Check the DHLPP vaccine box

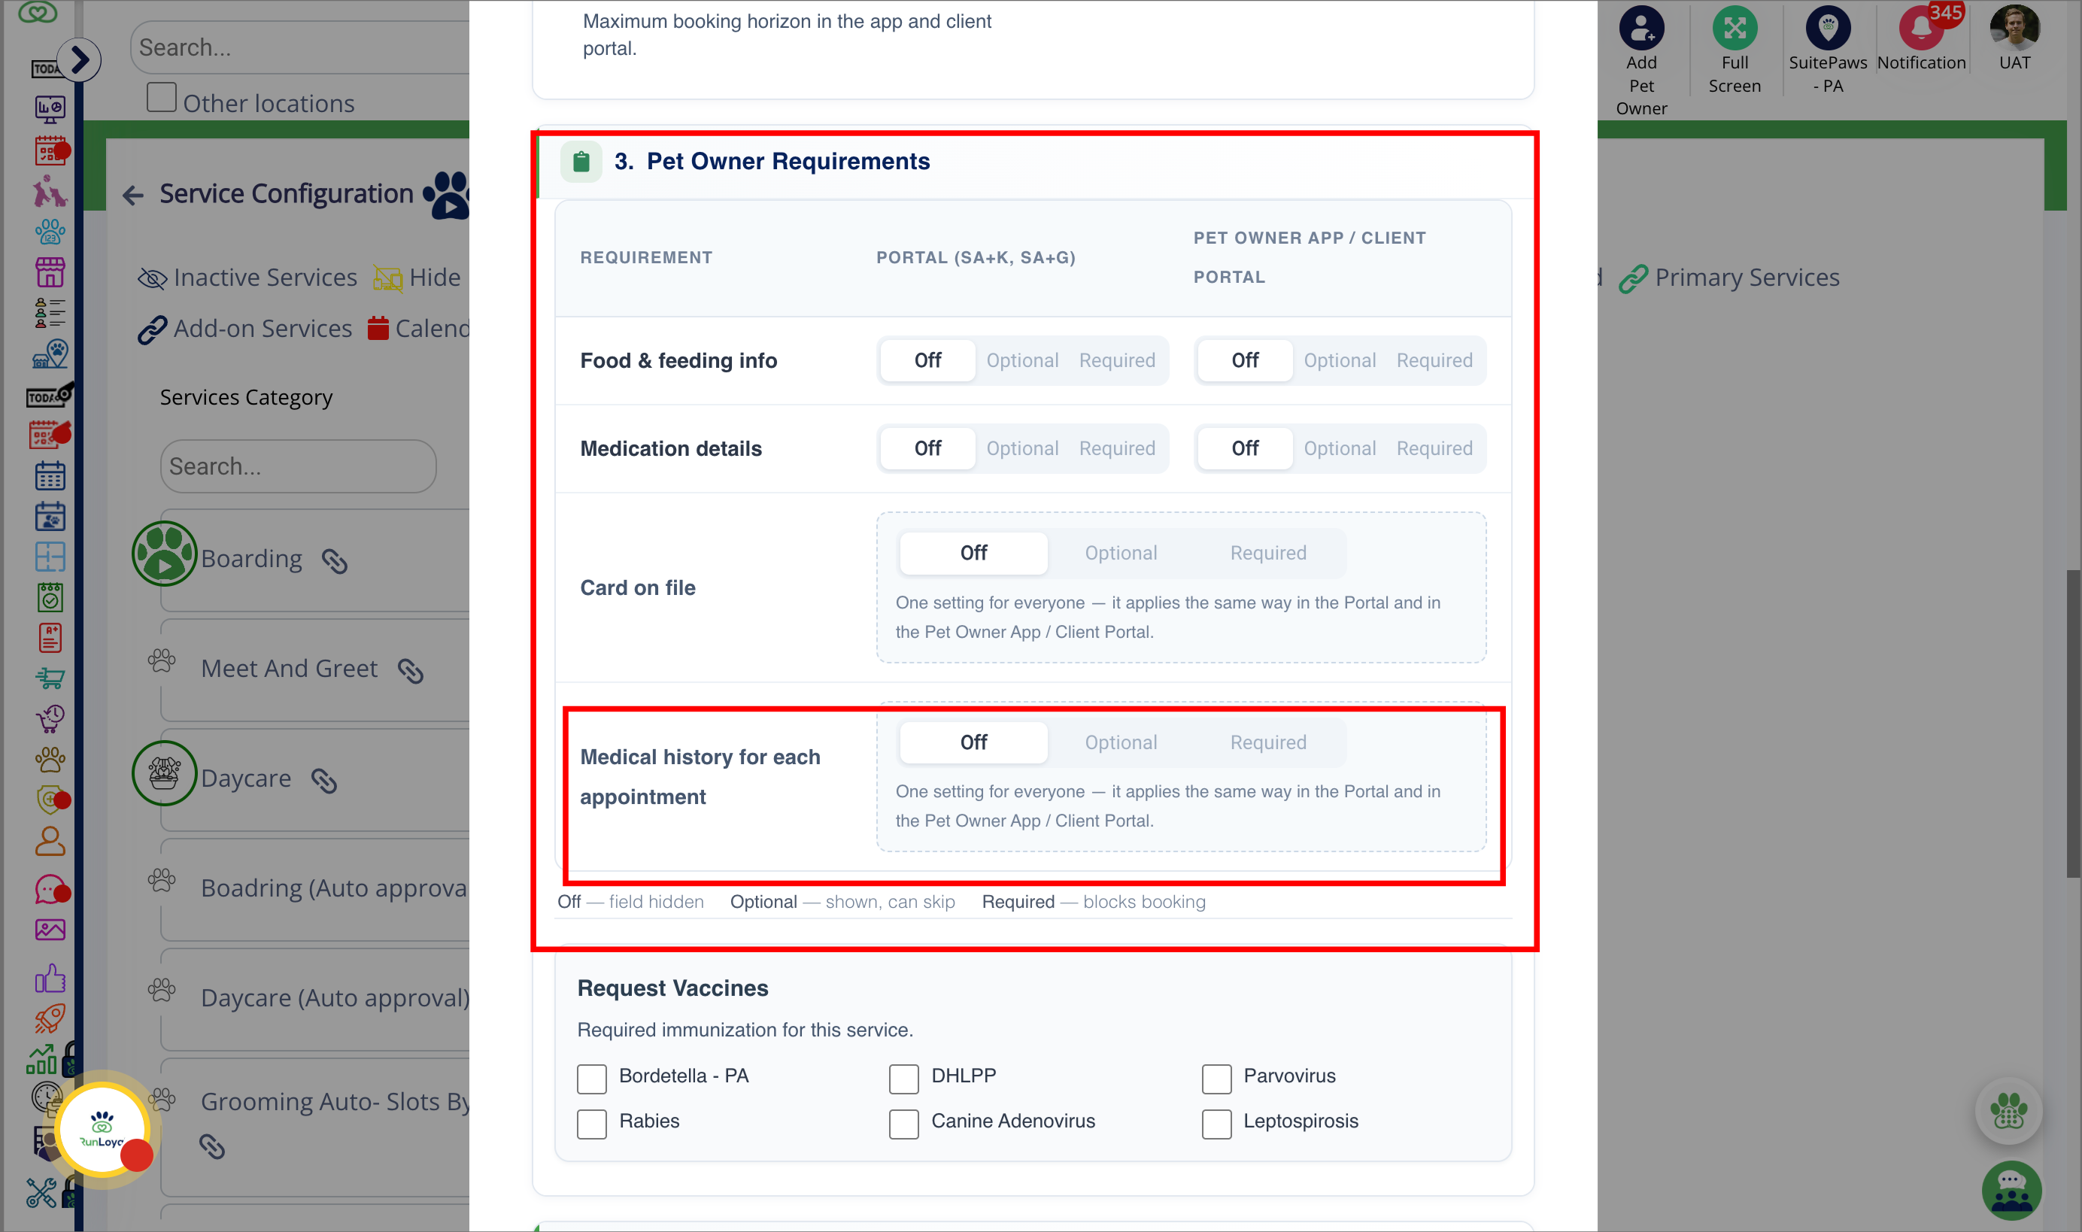coord(904,1079)
